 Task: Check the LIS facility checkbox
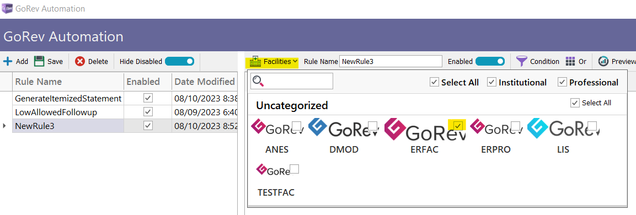click(x=592, y=125)
